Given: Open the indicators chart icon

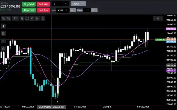Looking at the screenshot, I should point(37,18).
